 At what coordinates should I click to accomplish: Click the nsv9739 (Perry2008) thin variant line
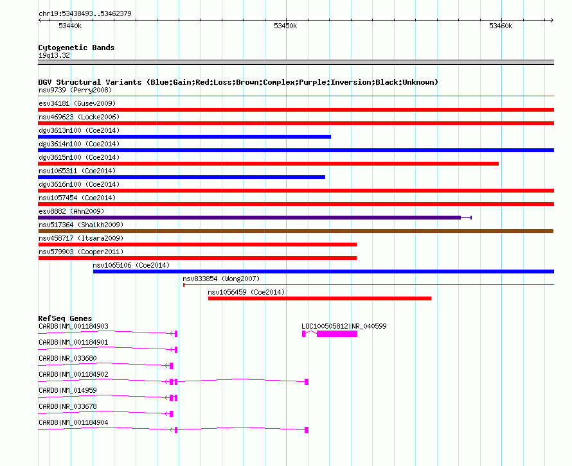point(296,96)
